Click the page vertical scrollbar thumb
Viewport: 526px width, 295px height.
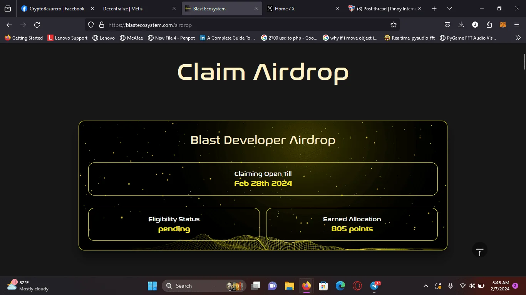point(524,62)
